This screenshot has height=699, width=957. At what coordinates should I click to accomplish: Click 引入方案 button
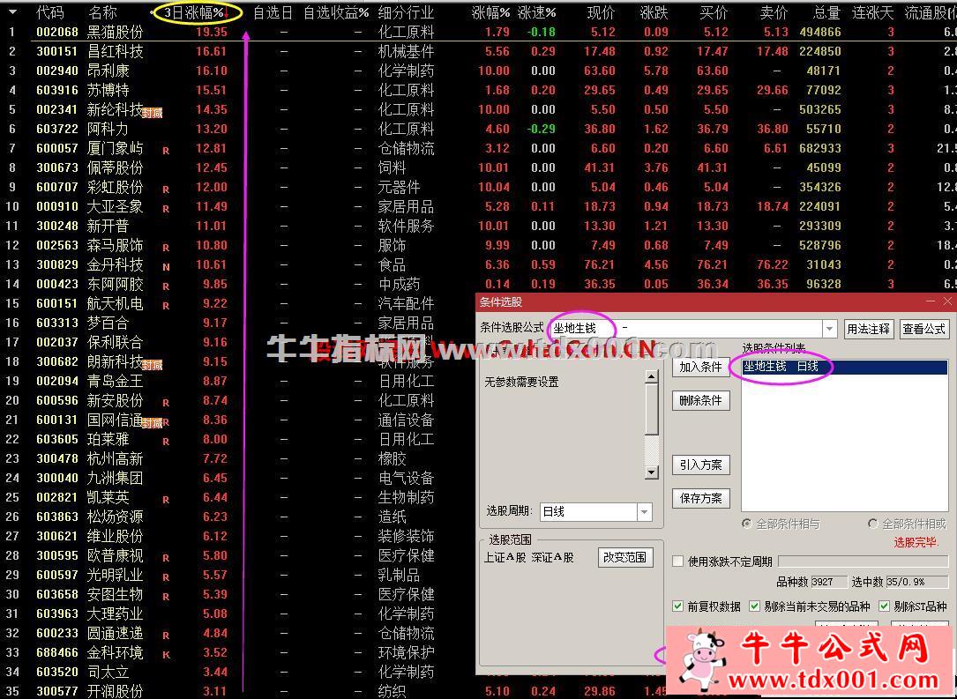pos(700,465)
